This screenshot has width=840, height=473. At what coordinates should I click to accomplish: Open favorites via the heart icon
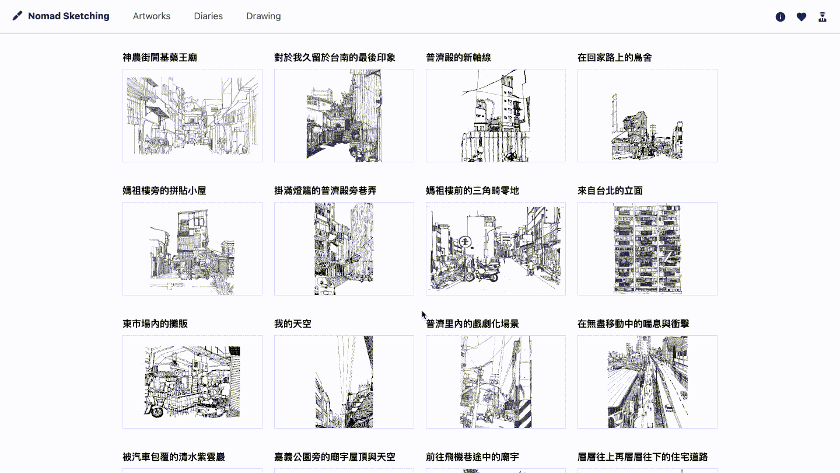tap(801, 17)
